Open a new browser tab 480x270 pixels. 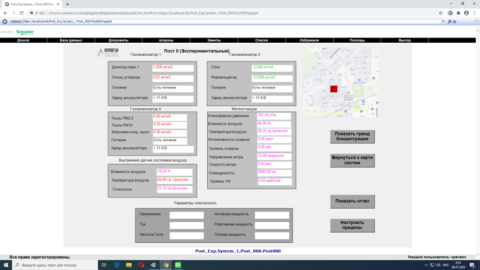(x=67, y=4)
